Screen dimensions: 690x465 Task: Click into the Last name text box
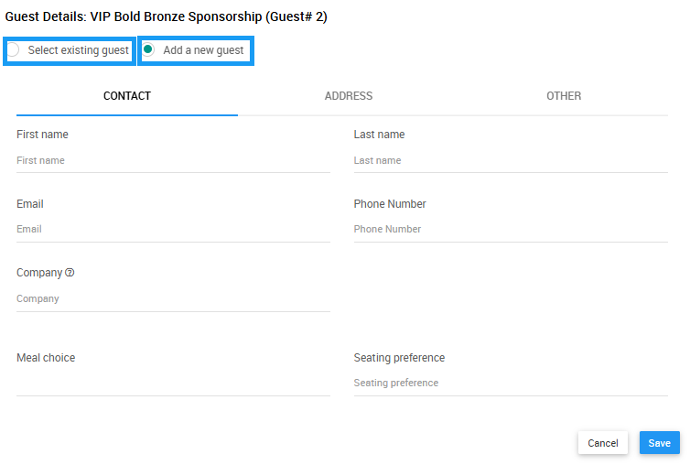pyautogui.click(x=511, y=160)
